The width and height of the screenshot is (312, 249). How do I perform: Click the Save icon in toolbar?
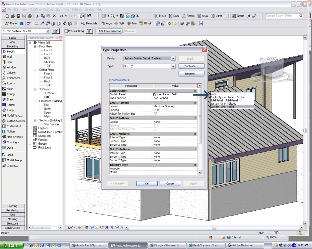18,16
